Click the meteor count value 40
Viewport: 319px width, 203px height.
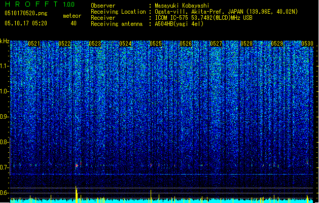(x=74, y=23)
